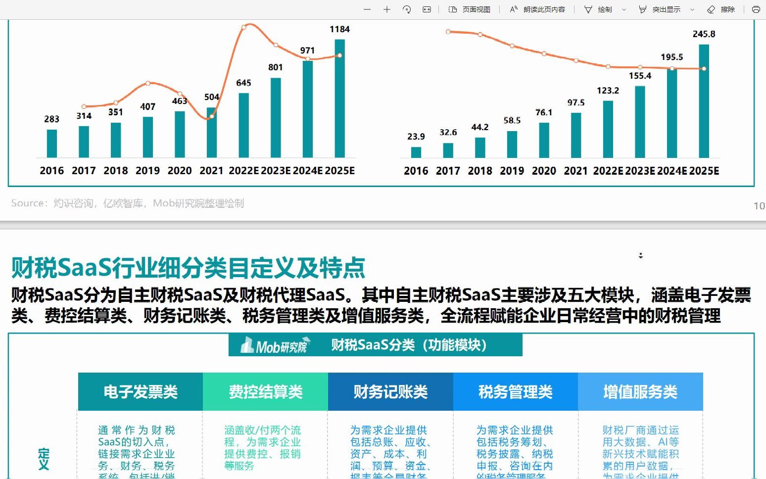This screenshot has width=766, height=479.
Task: Click the 电子发票类 column header
Action: tap(141, 392)
